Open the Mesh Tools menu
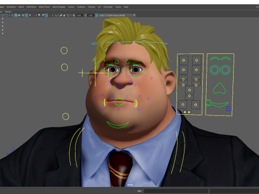The height and width of the screenshot is (194, 259). click(44, 7)
